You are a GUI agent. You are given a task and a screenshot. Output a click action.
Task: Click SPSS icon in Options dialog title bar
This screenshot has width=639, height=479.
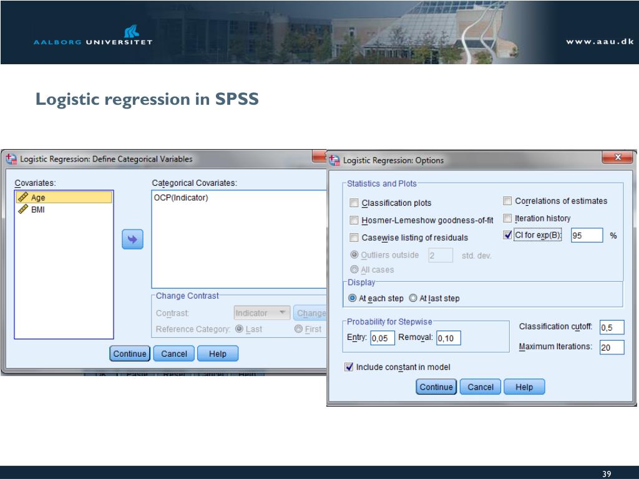point(334,160)
